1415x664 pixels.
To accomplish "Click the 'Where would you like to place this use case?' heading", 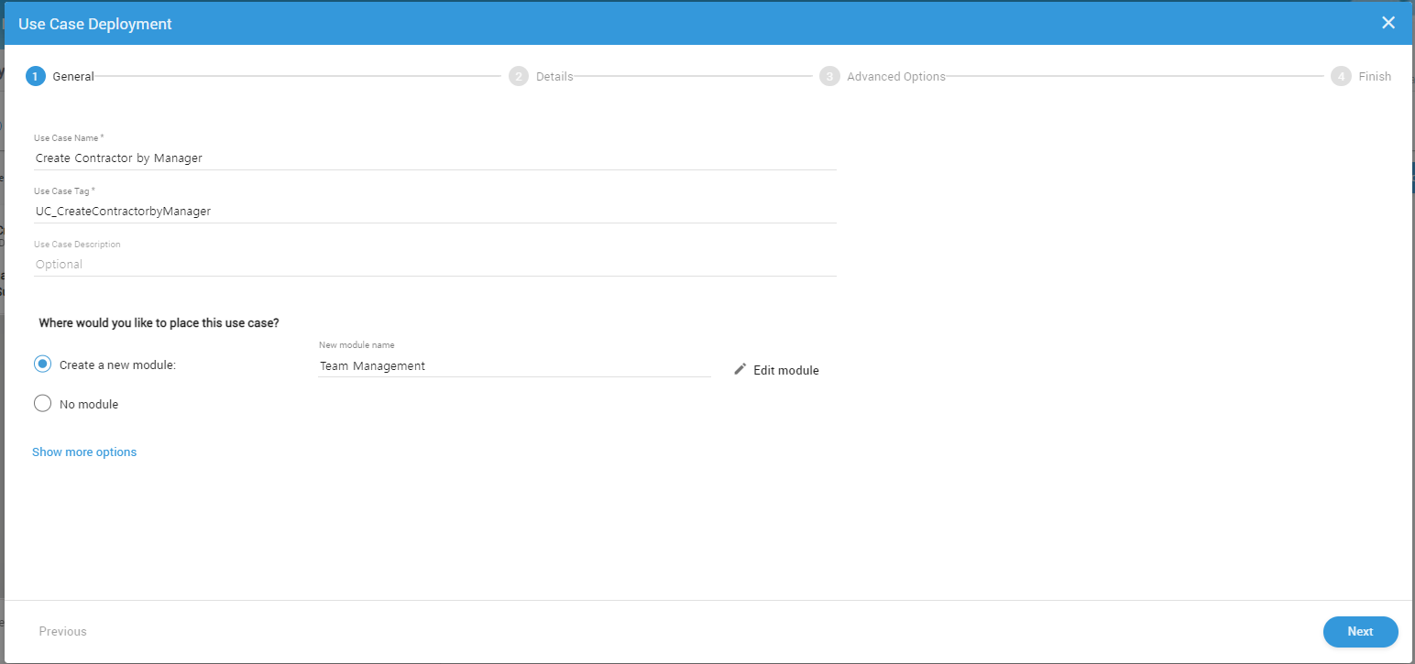I will coord(159,323).
